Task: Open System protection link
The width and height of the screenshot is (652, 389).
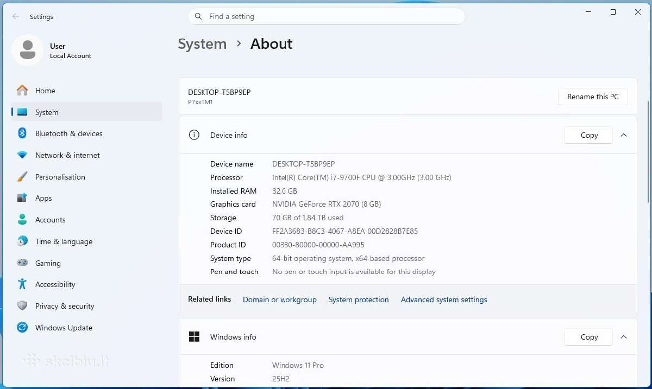Action: pos(359,299)
